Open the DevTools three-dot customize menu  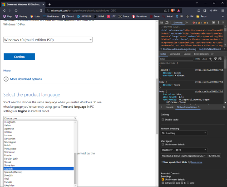pyautogui.click(x=218, y=23)
